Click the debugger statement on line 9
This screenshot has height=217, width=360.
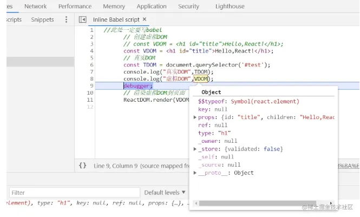click(x=138, y=86)
